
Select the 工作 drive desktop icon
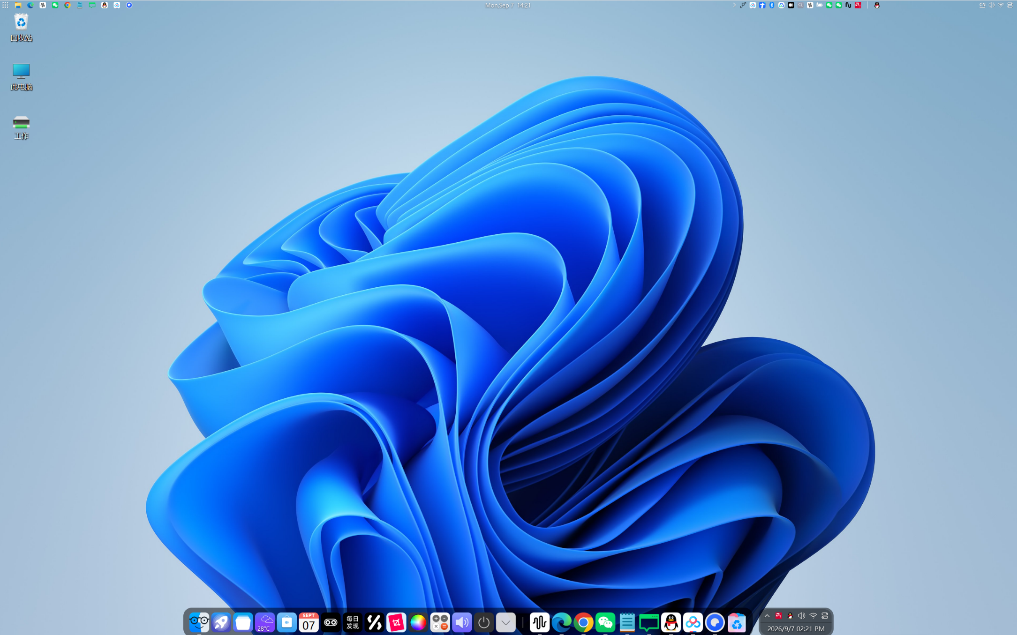(x=21, y=127)
